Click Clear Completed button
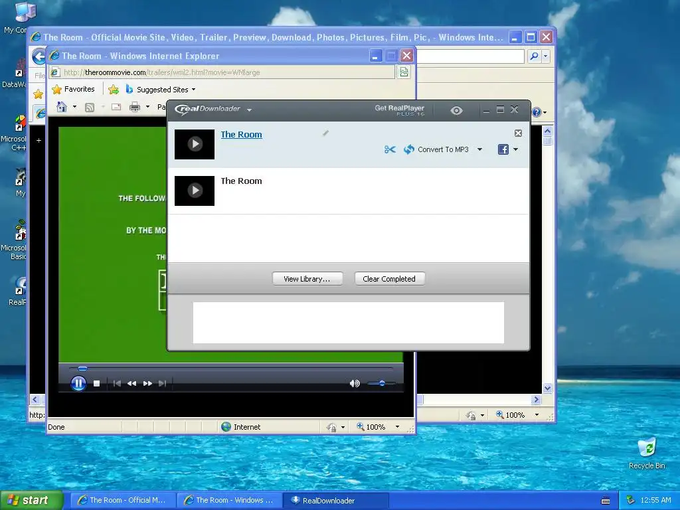The image size is (680, 510). (389, 279)
